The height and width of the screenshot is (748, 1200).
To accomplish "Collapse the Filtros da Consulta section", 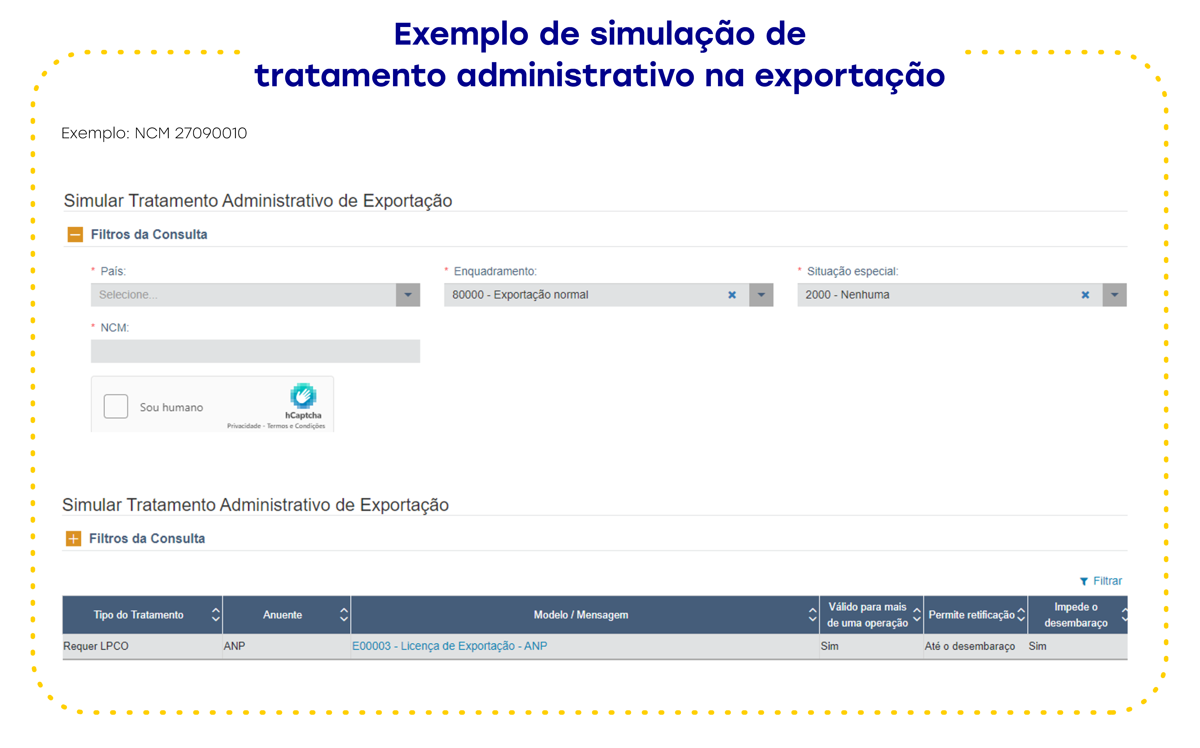I will (x=76, y=234).
